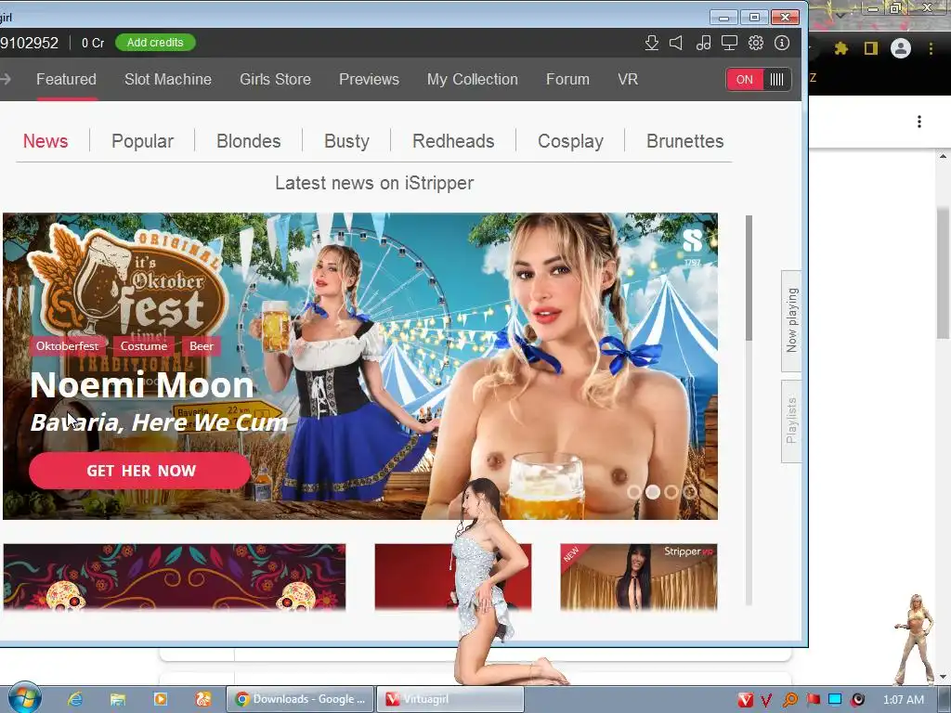Click the Add credits button
This screenshot has height=713, width=951.
click(155, 43)
